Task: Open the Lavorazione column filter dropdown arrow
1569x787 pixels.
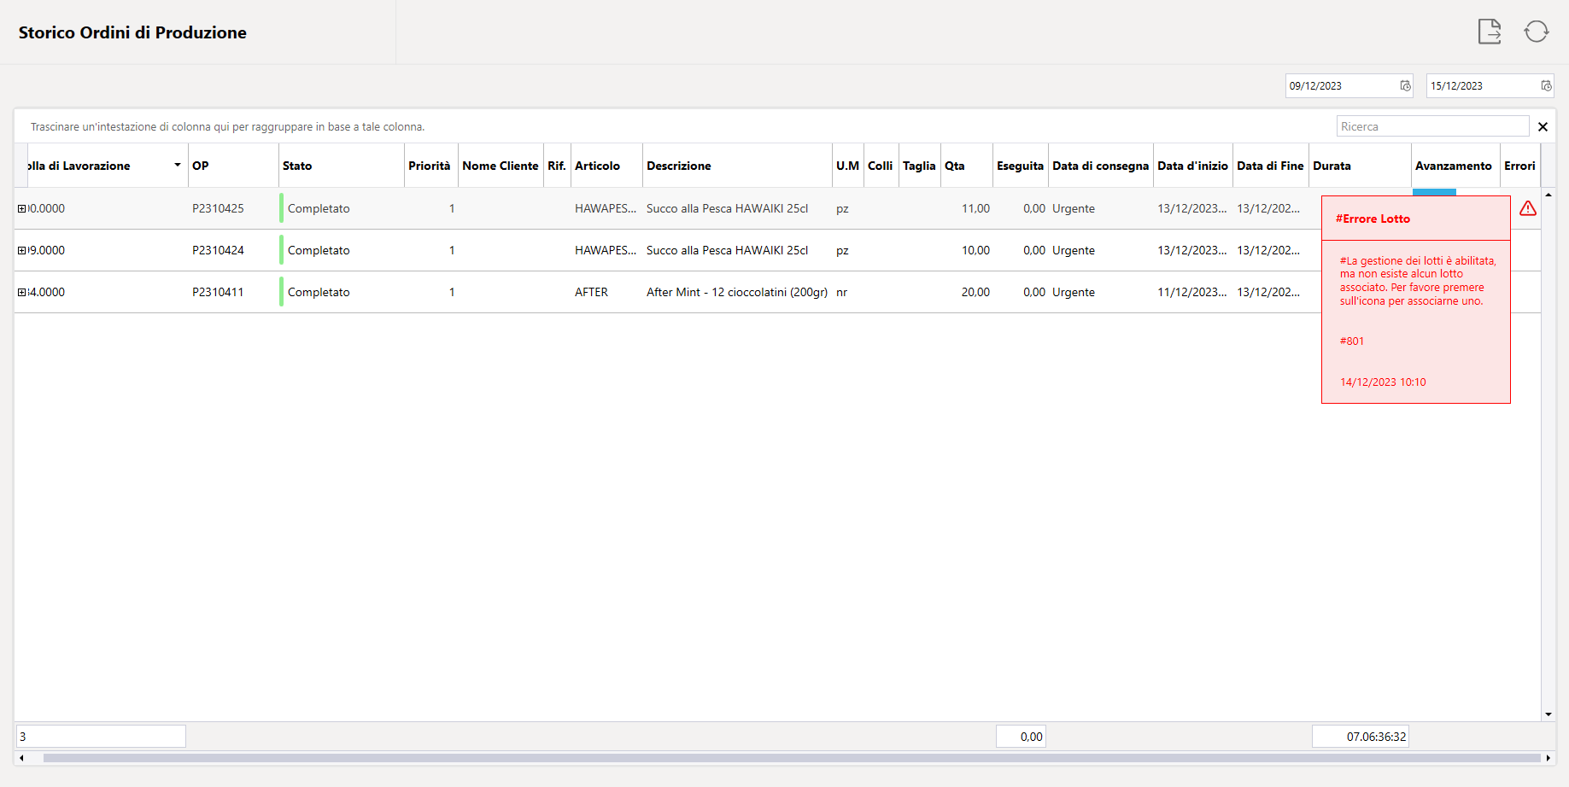Action: point(178,165)
